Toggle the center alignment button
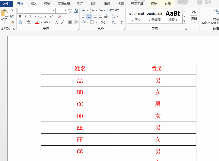This screenshot has width=219, height=161. (89, 16)
